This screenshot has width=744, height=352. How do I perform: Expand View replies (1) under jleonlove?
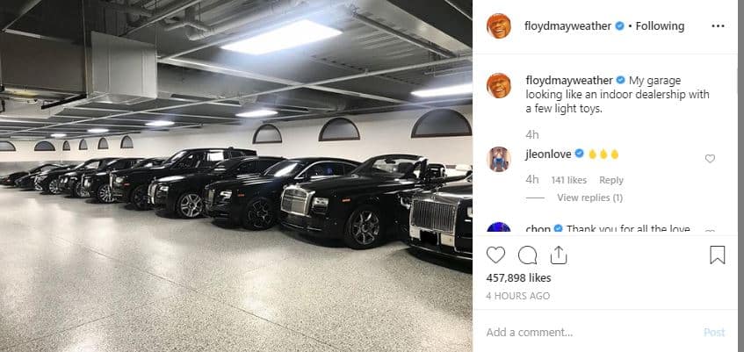pos(589,198)
